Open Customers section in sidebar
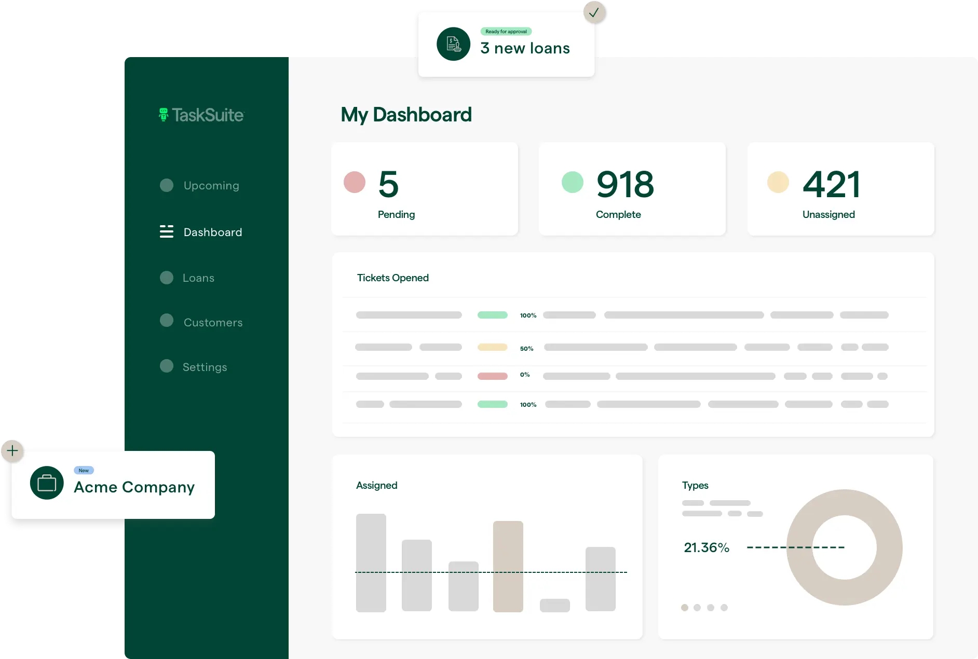 pos(213,323)
